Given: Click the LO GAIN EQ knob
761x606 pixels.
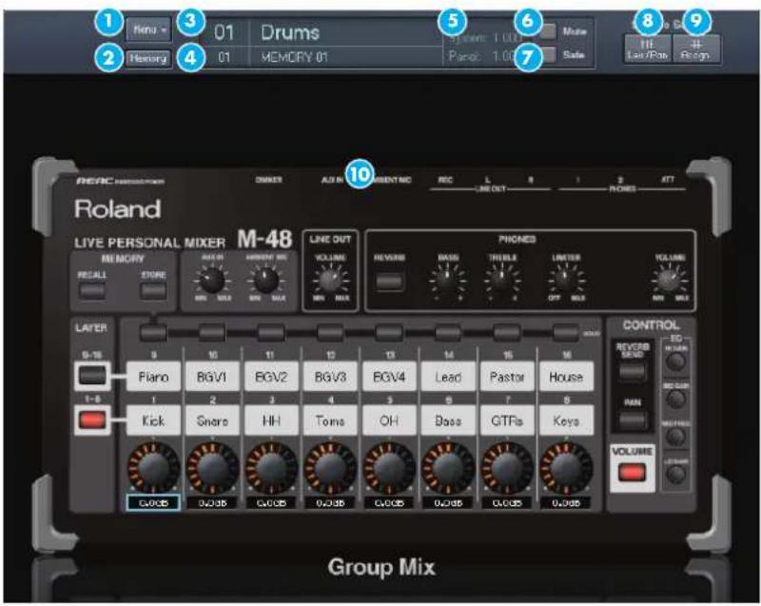Looking at the screenshot, I should [x=676, y=474].
